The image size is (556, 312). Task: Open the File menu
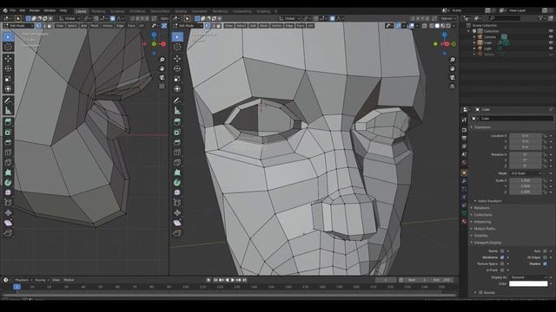(x=13, y=10)
